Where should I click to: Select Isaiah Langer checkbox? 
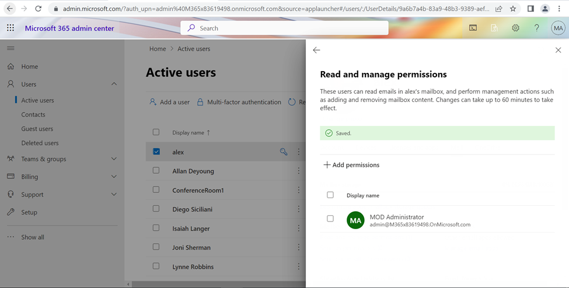[x=156, y=228]
